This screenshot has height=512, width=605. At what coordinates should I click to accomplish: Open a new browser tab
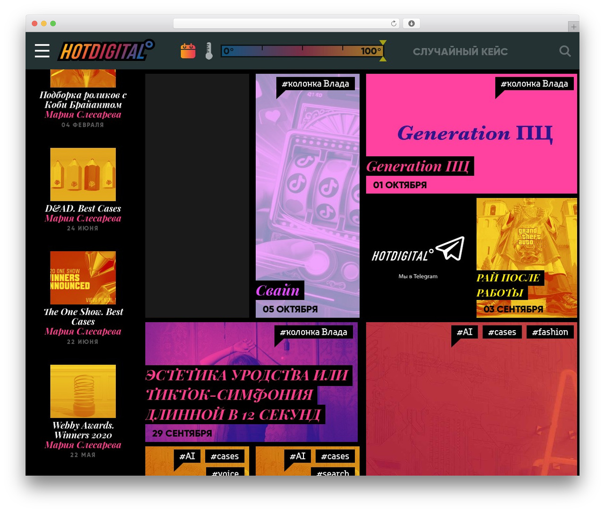(x=573, y=27)
